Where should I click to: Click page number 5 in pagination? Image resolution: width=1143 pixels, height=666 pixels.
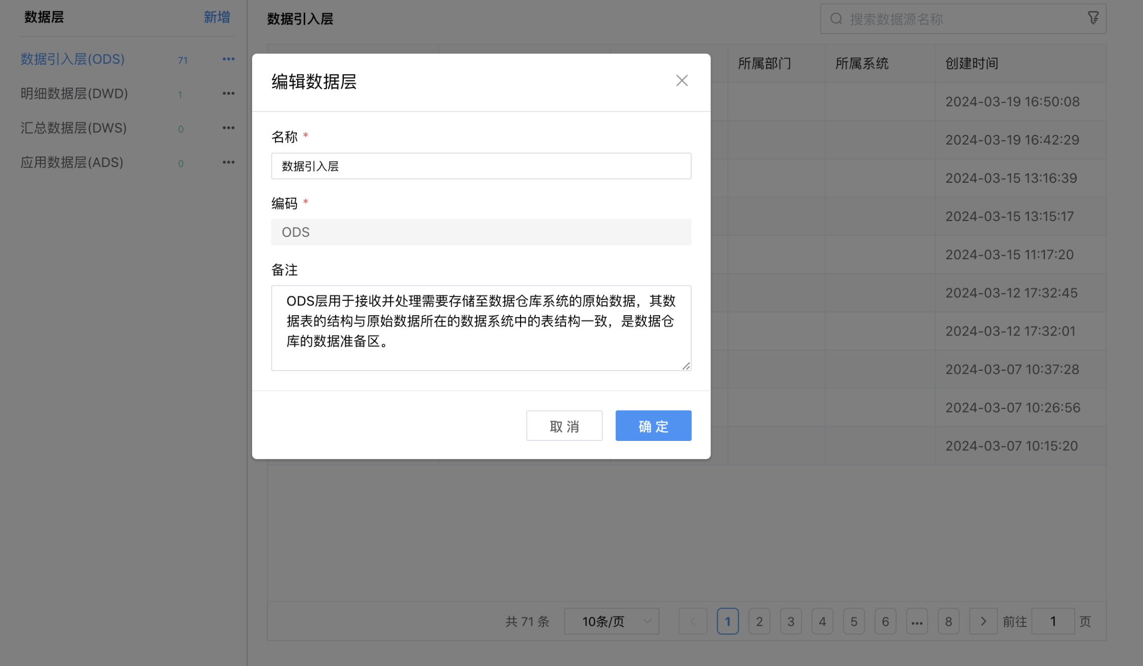(x=854, y=621)
